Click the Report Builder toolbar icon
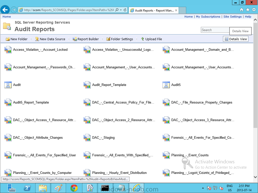Screen dimensions: 258x193 75,39
